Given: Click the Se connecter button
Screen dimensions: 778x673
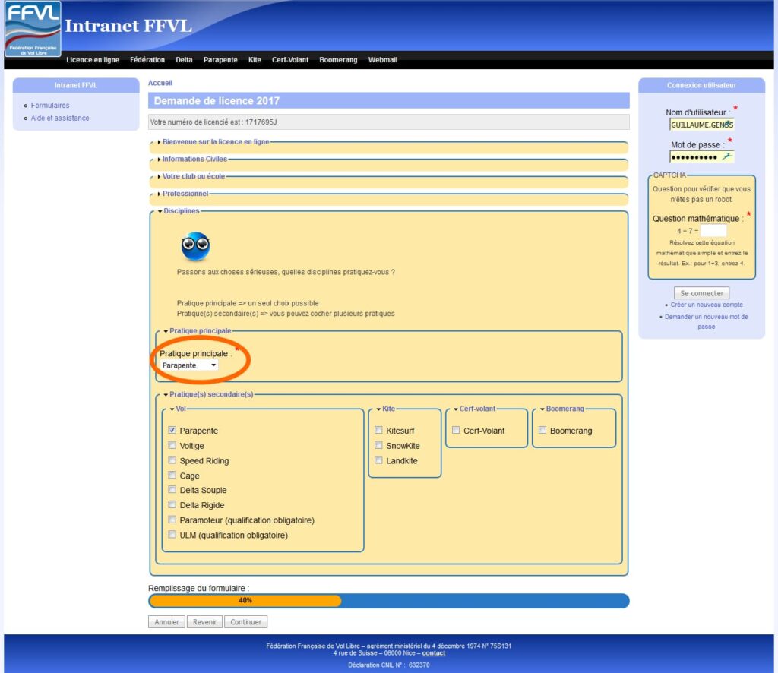Looking at the screenshot, I should (x=701, y=292).
